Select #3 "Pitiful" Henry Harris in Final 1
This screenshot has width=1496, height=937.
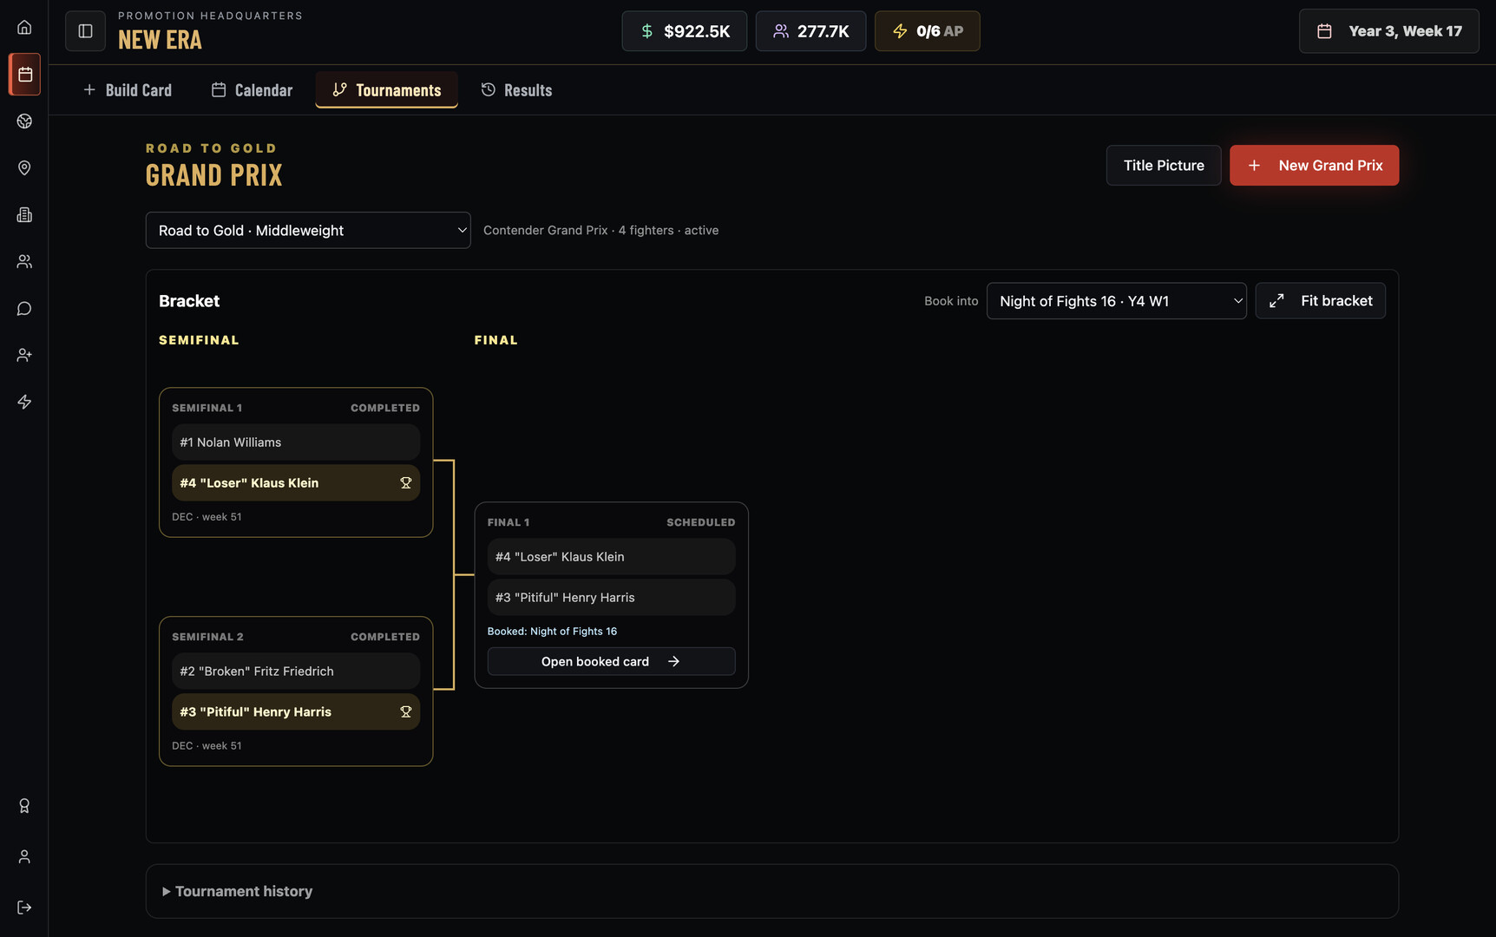[611, 598]
